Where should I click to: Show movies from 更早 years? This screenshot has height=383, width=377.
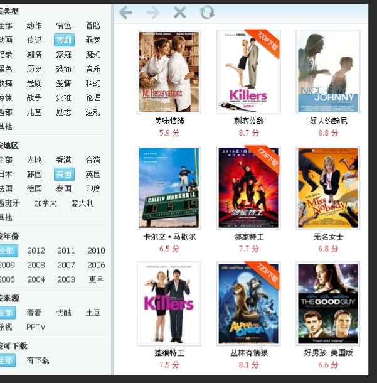click(x=96, y=279)
